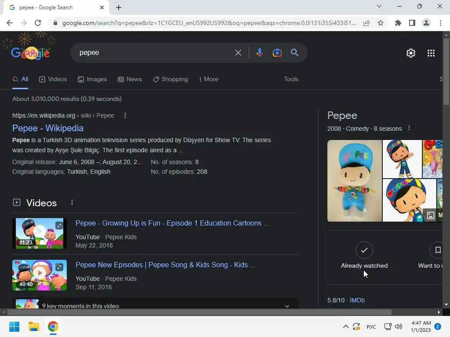The width and height of the screenshot is (450, 337).
Task: Click the horizontal scrollbar right arrow
Action: click(439, 312)
